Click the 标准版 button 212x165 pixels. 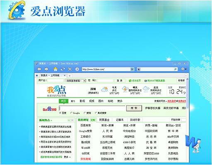[x=181, y=81]
